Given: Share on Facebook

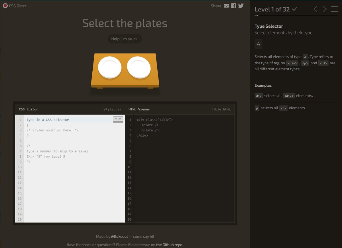Looking at the screenshot, I should click(233, 6).
